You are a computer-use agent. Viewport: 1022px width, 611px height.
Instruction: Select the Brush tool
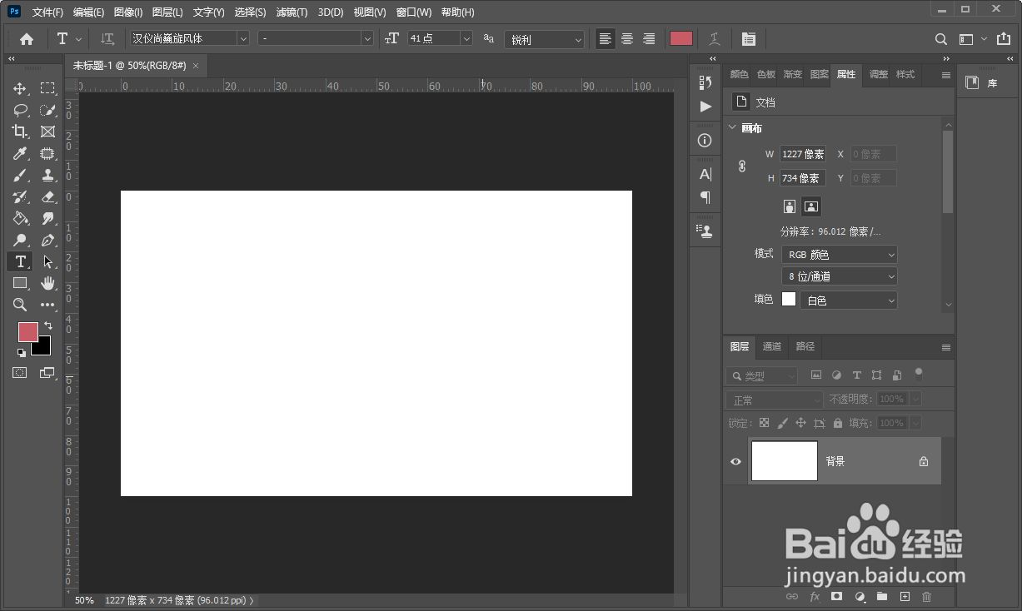(x=20, y=175)
